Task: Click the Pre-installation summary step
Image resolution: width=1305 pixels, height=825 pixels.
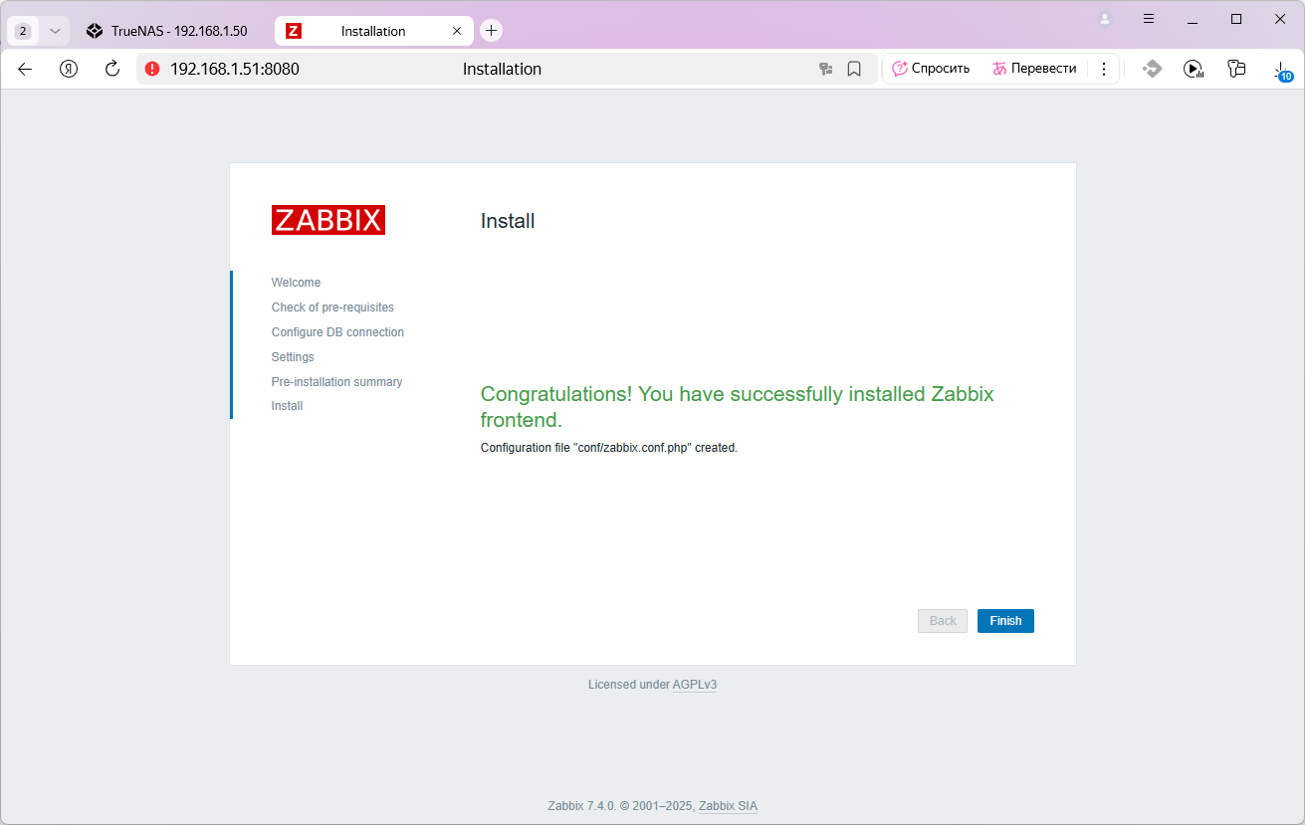Action: tap(336, 382)
